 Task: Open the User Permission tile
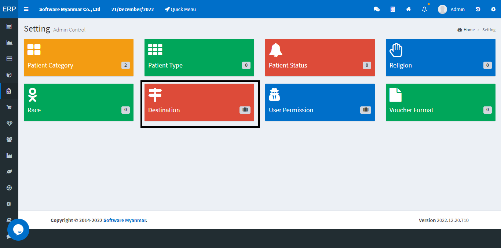click(320, 102)
